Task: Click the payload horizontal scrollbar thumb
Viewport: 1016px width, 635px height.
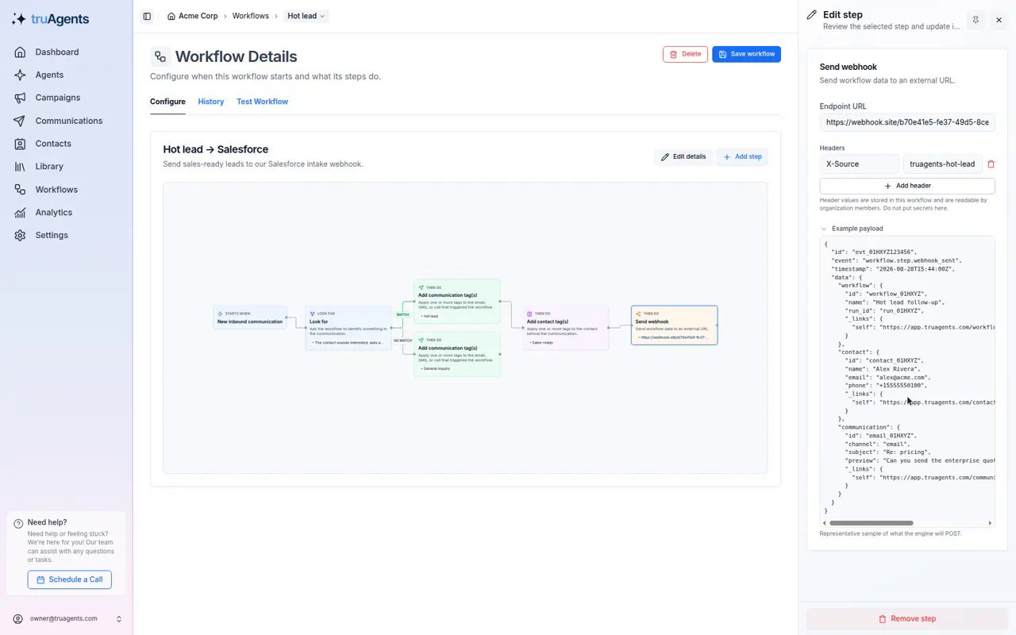Action: pyautogui.click(x=871, y=523)
